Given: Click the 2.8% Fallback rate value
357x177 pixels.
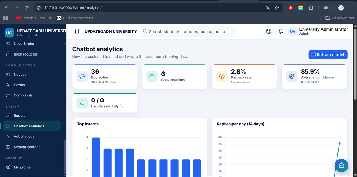Looking at the screenshot, I should tap(238, 71).
